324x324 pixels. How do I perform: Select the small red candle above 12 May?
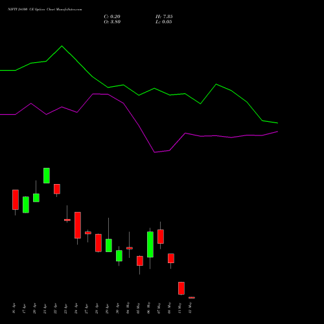point(192,297)
